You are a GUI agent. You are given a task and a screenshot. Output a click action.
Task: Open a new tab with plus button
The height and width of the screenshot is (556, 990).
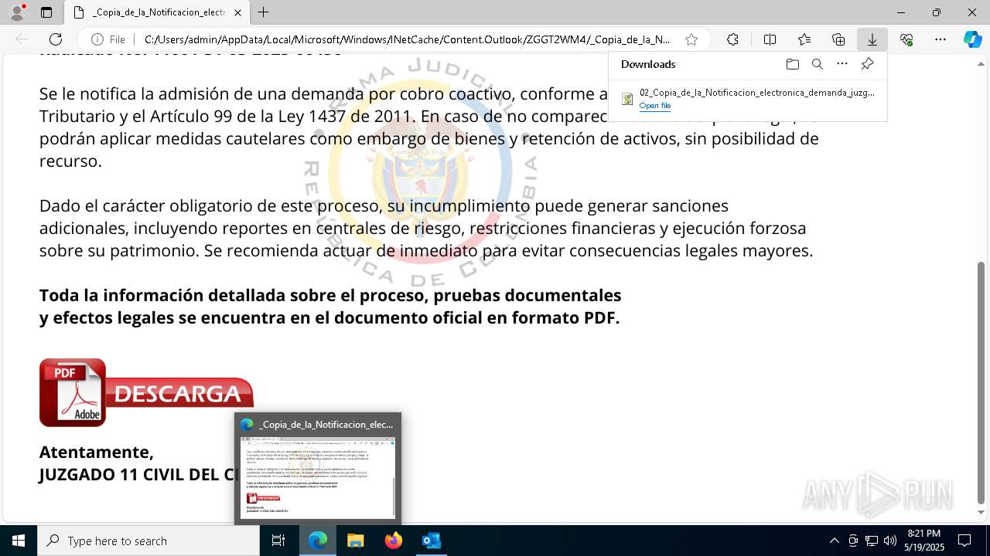[x=264, y=12]
